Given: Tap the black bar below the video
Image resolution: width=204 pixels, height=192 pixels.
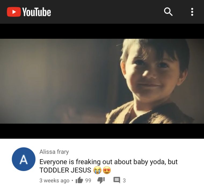Looking at the screenshot, I should [102, 131].
